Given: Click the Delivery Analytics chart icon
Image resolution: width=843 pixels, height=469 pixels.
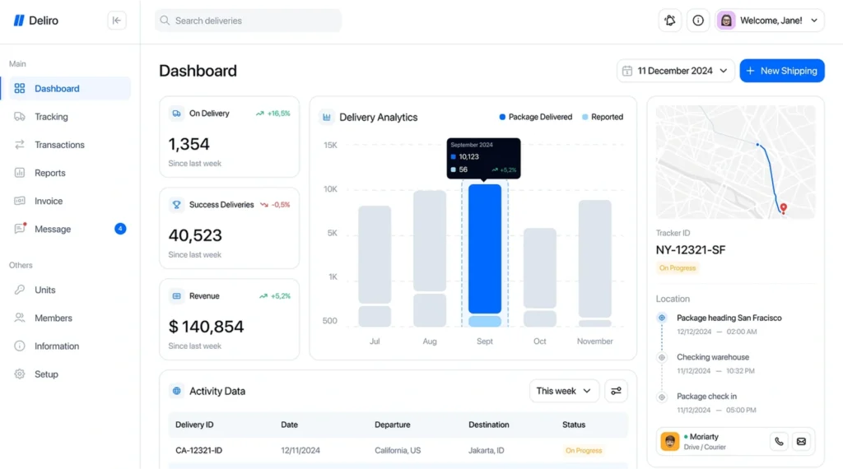Looking at the screenshot, I should [x=327, y=118].
